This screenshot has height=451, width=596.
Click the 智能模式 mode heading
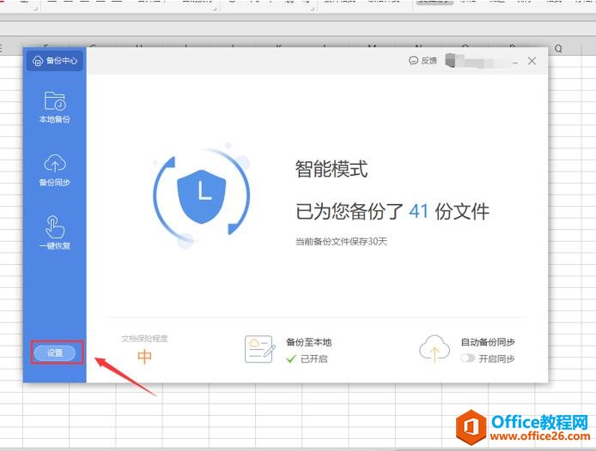pyautogui.click(x=331, y=170)
